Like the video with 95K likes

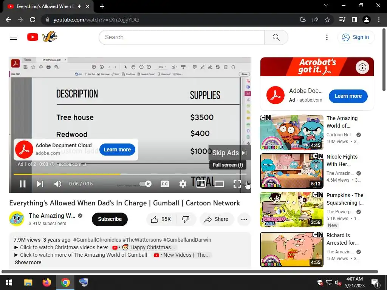[x=161, y=219]
